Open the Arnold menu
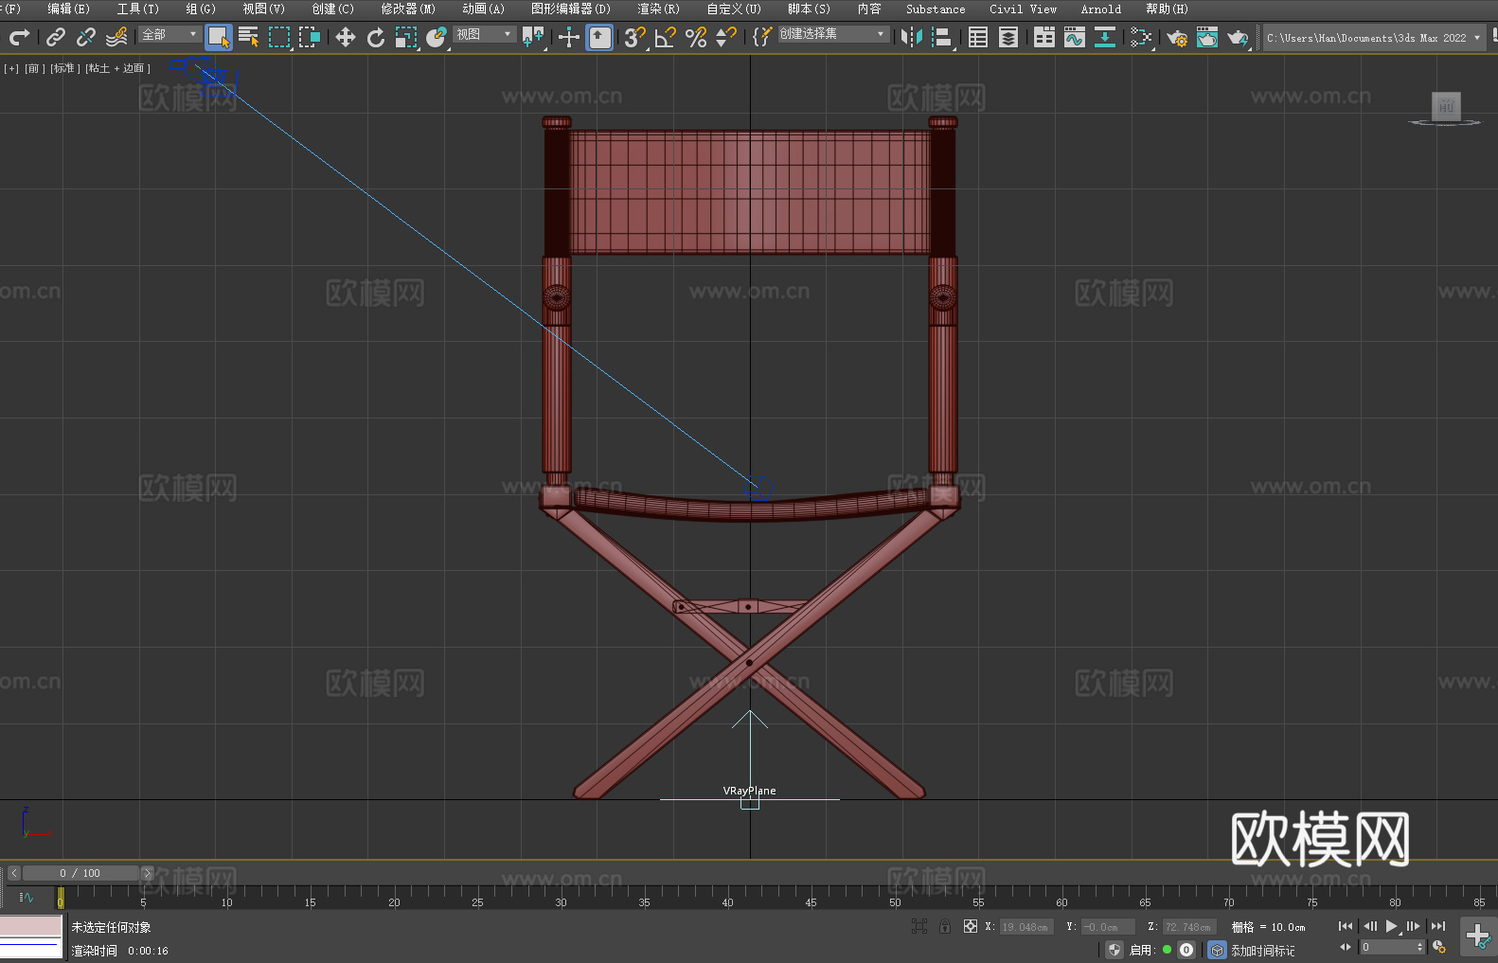 (1101, 9)
